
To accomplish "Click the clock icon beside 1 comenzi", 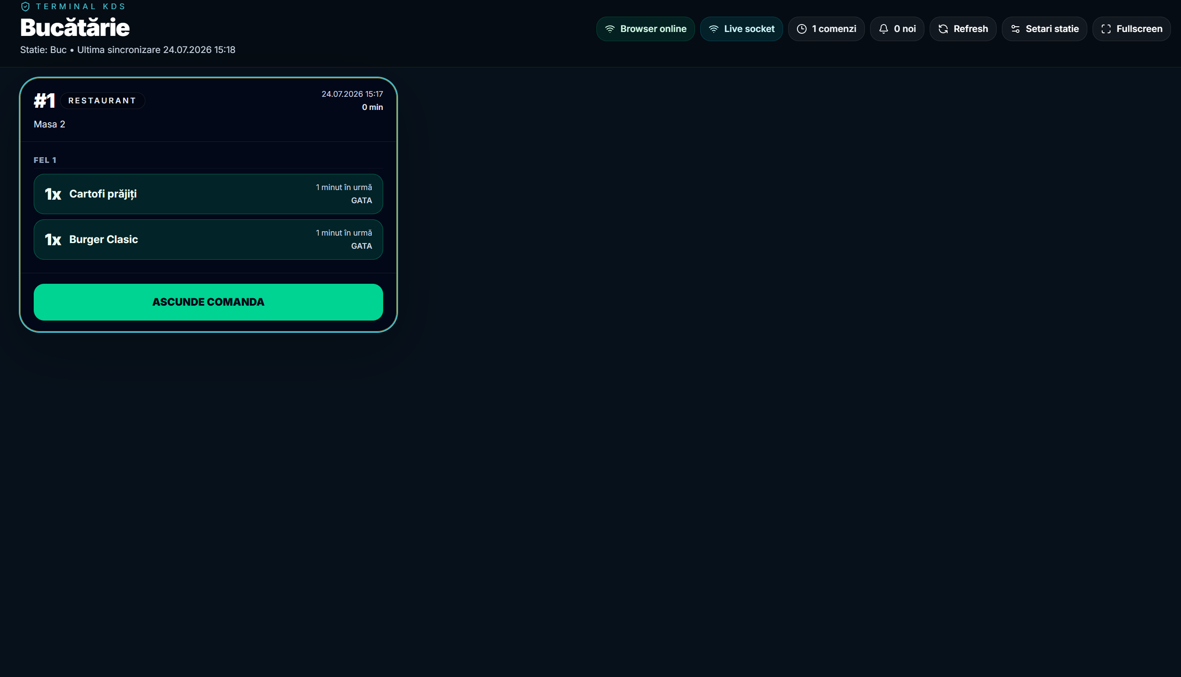I will tap(802, 29).
